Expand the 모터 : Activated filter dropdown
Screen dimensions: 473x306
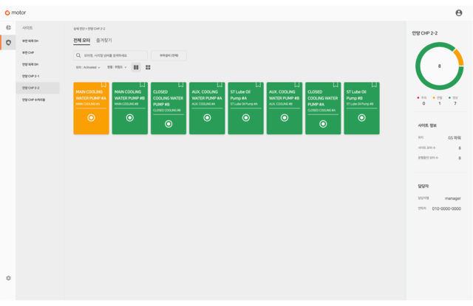click(x=88, y=67)
